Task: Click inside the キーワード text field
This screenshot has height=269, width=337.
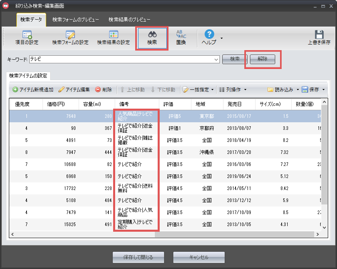Action: (120, 59)
